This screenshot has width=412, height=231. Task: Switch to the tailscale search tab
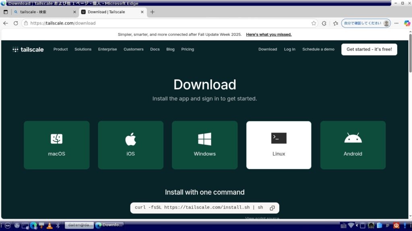[42, 12]
